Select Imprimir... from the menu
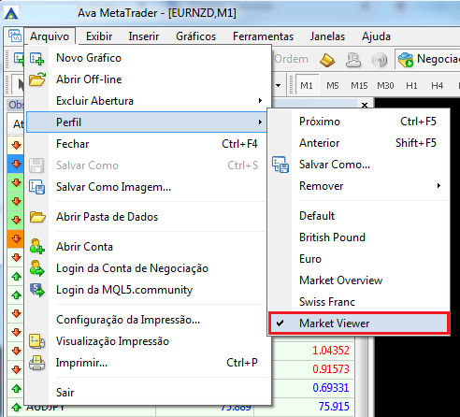460x417 pixels. coord(147,363)
